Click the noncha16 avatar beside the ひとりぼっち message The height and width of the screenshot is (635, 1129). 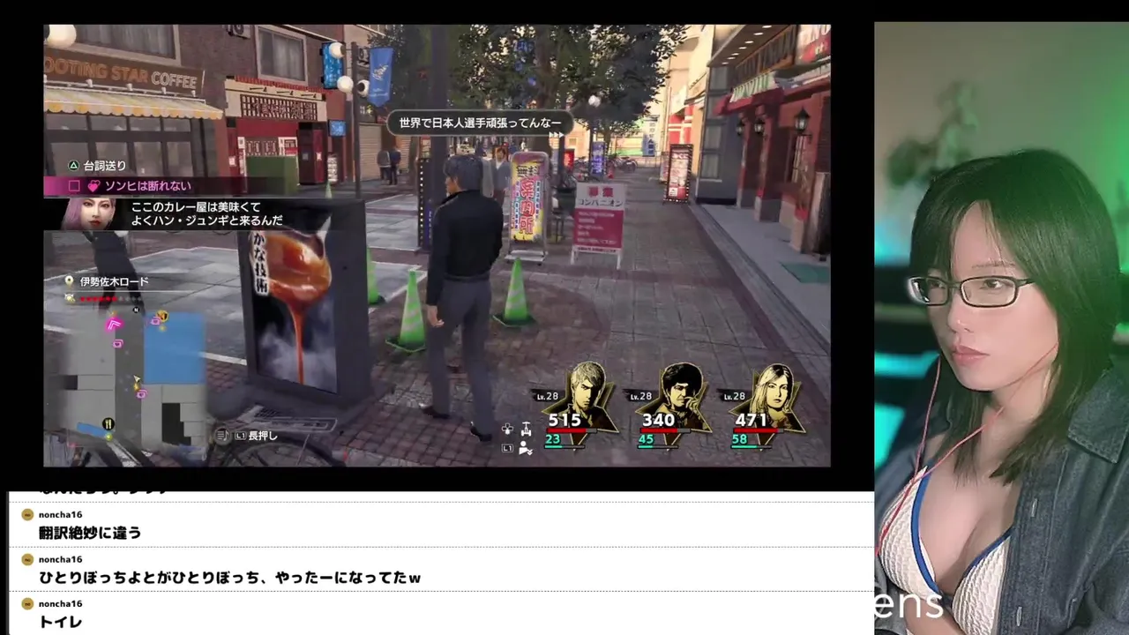(27, 559)
